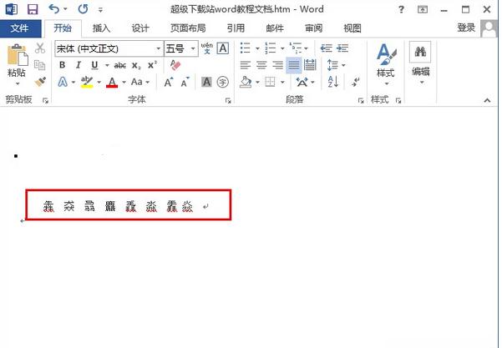Copy the selection with the copy icon
The height and width of the screenshot is (348, 502).
40,65
